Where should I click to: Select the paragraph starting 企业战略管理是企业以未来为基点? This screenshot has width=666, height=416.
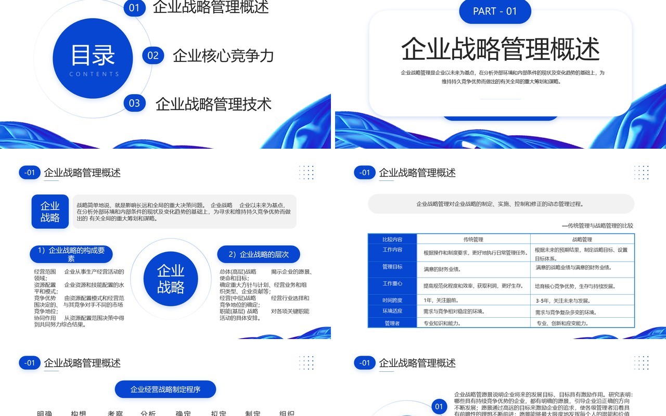click(x=503, y=77)
